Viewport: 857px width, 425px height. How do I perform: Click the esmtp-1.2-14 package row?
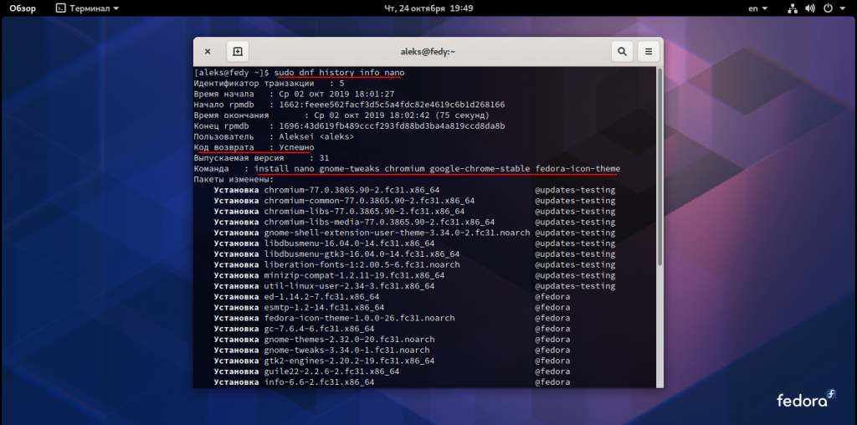[x=392, y=307]
